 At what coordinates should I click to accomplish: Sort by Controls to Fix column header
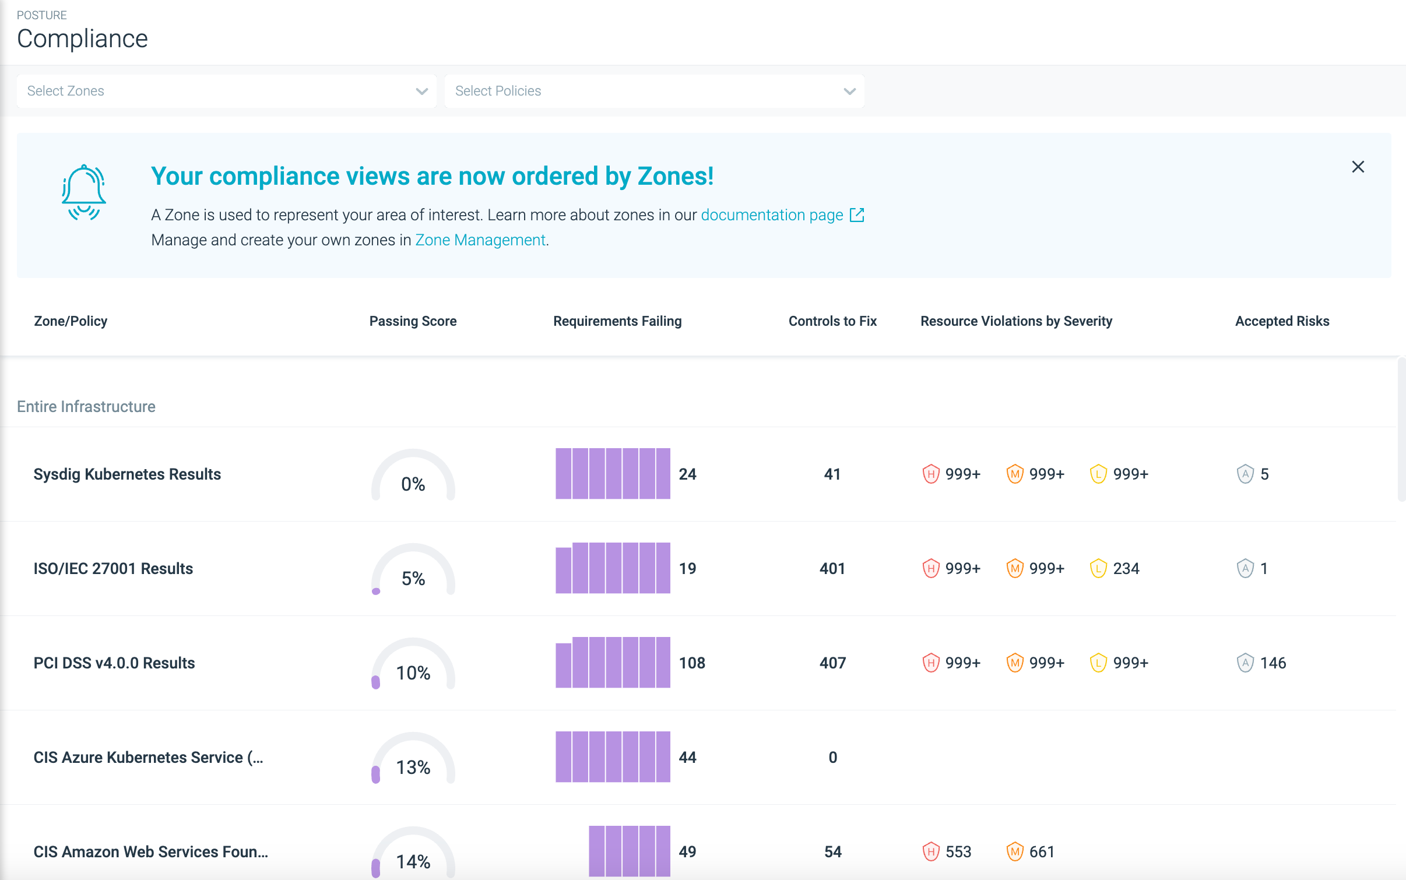(x=832, y=321)
